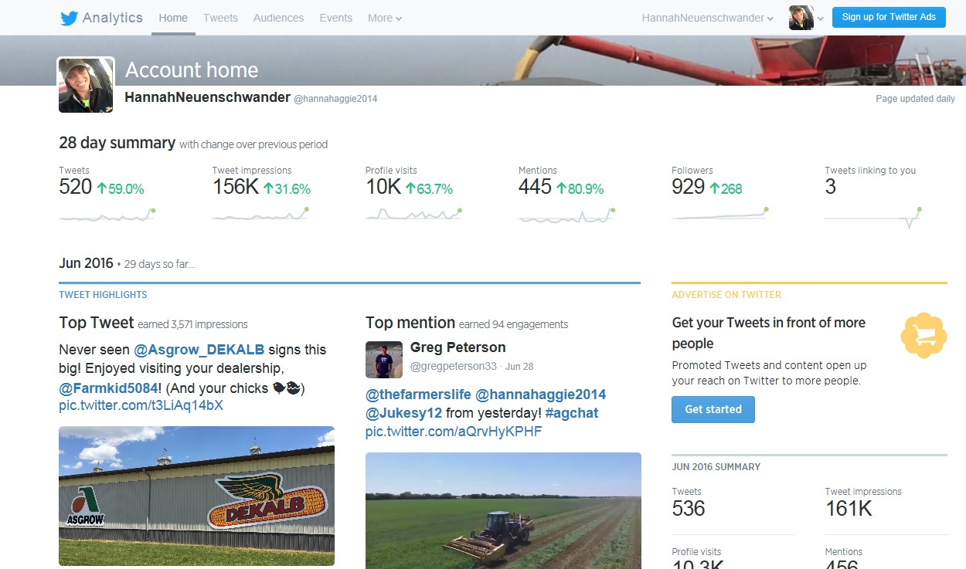The width and height of the screenshot is (966, 569).
Task: Click the Get started button
Action: coord(713,409)
